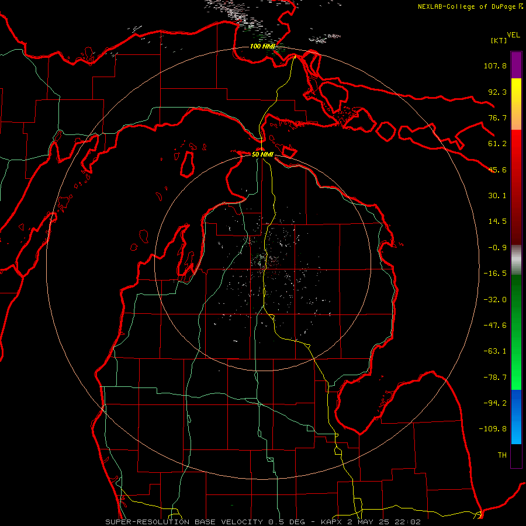Click the 30.1 legend value

tap(497, 196)
